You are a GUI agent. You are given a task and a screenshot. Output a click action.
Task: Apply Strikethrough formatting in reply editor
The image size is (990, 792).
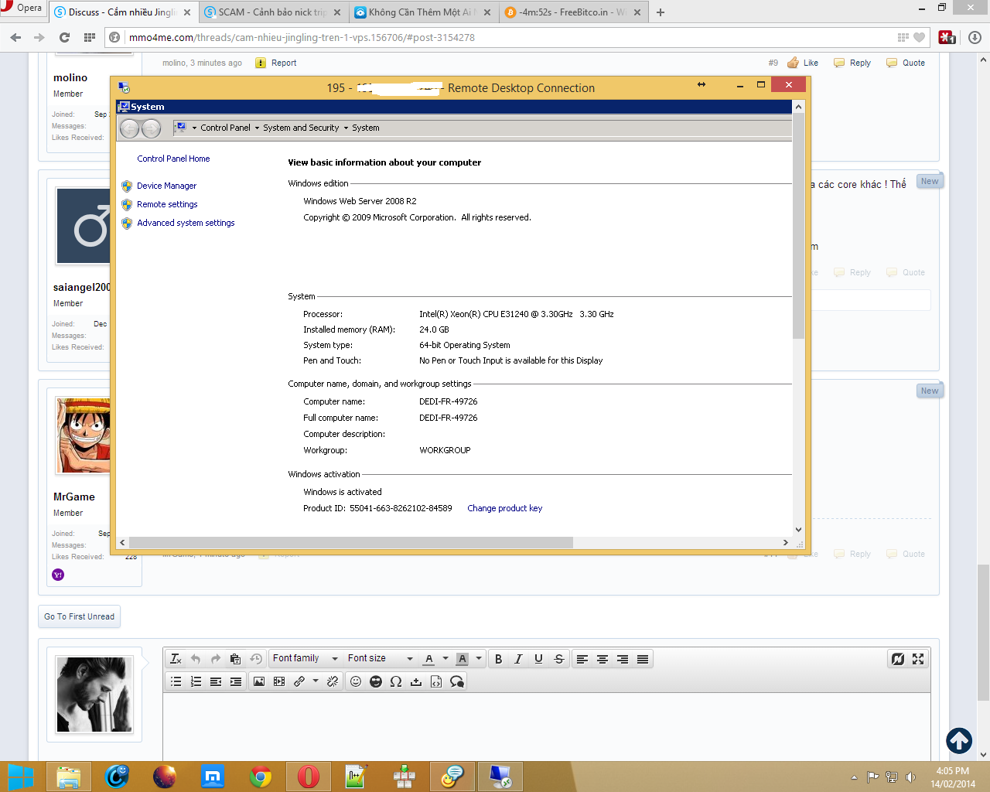(x=558, y=659)
